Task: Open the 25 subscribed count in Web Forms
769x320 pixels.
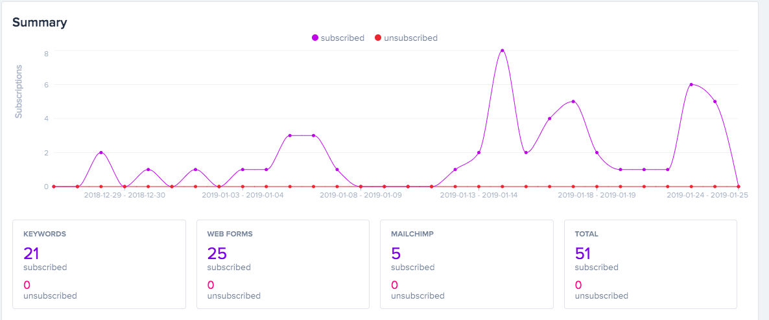Action: [x=217, y=253]
